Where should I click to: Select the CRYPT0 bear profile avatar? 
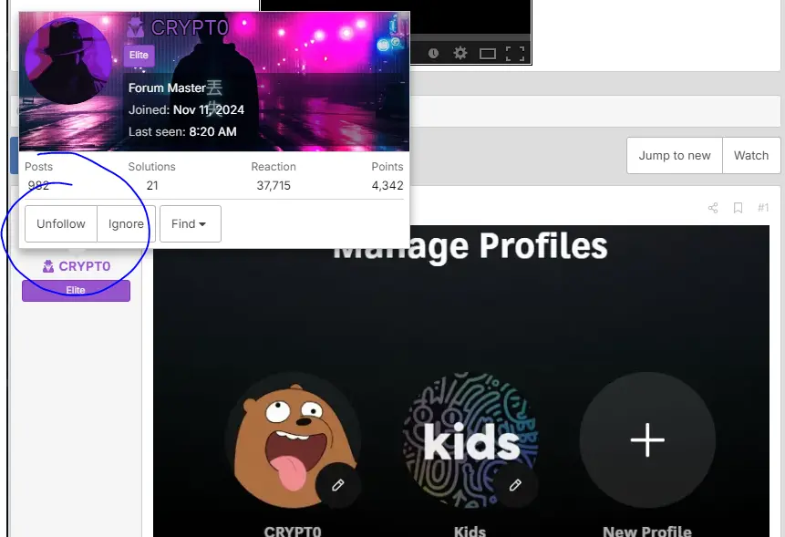(x=294, y=440)
